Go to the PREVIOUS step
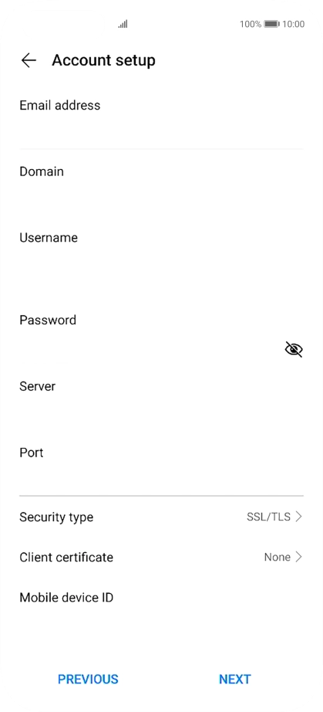Screen dimensions: 323x712 tap(88, 679)
